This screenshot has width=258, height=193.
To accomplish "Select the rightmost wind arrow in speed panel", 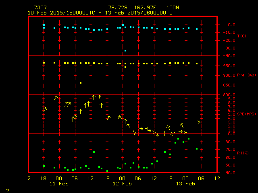I will (x=198, y=121).
